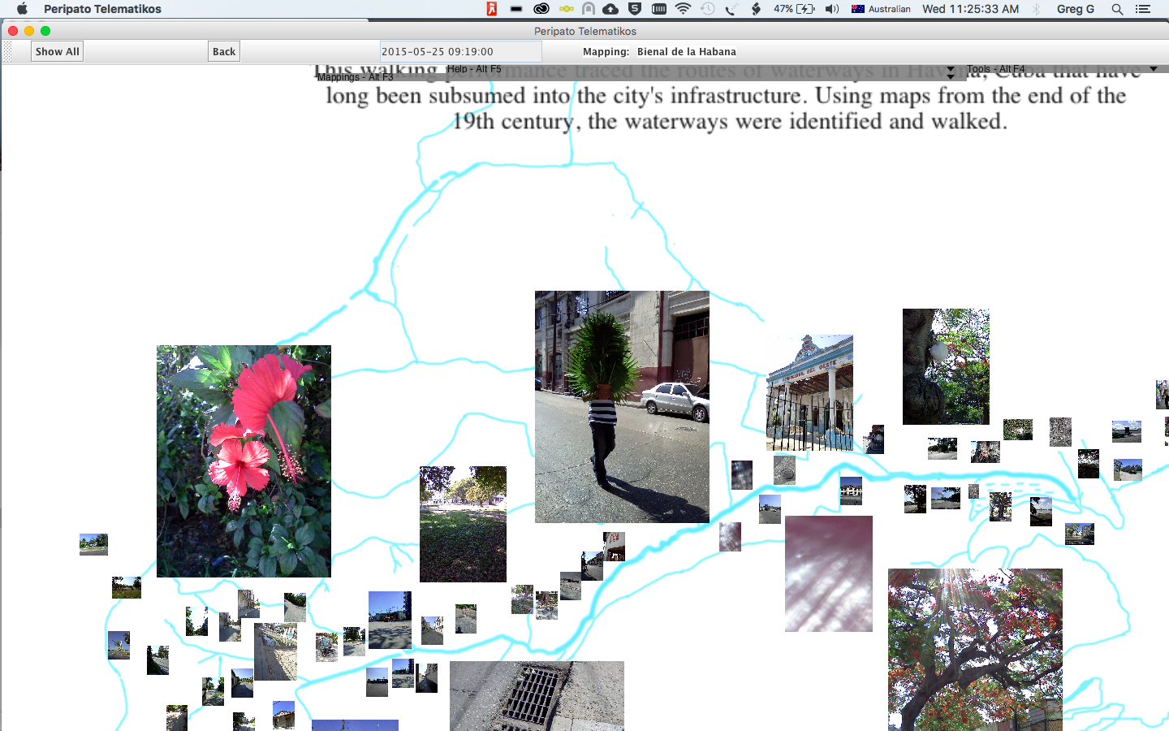Image resolution: width=1169 pixels, height=731 pixels.
Task: Expand the Tools panel arrow
Action: coord(1154,69)
